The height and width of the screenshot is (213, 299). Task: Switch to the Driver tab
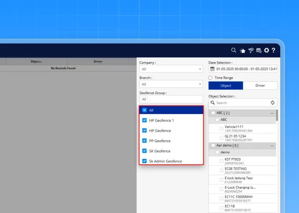tap(260, 86)
